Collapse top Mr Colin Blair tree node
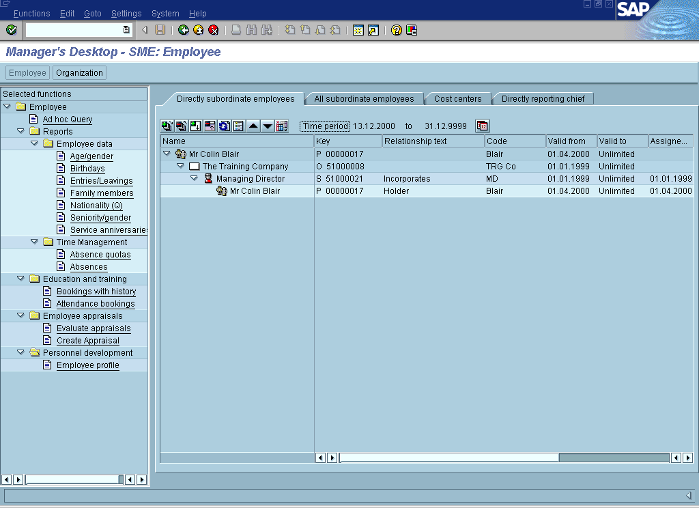This screenshot has width=699, height=508. click(x=167, y=154)
